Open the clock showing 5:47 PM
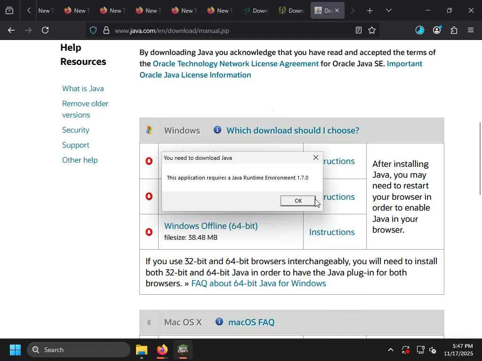Image resolution: width=482 pixels, height=361 pixels. [458, 350]
